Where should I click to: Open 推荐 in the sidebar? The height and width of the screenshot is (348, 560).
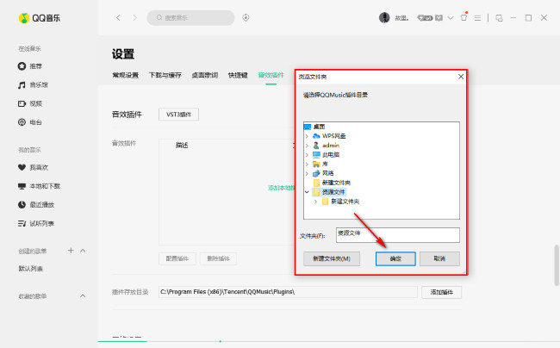34,66
